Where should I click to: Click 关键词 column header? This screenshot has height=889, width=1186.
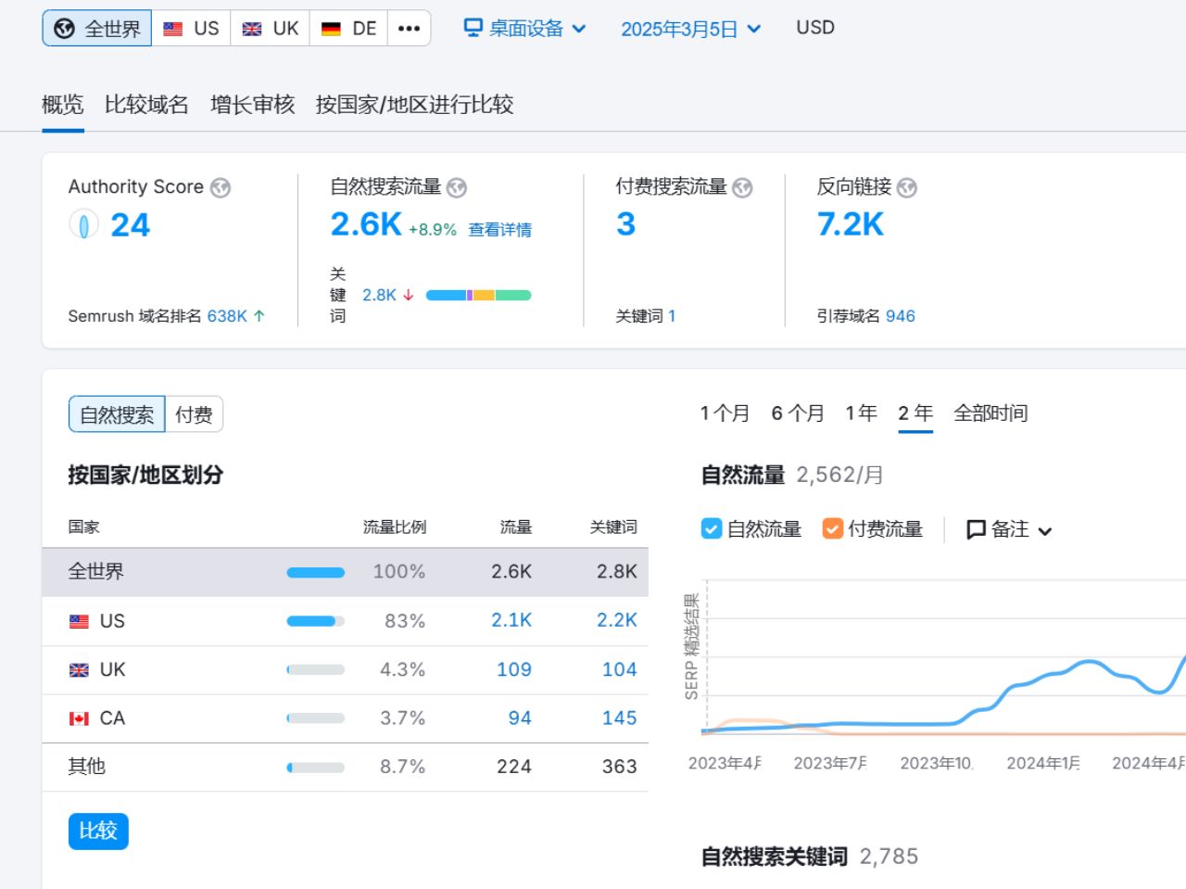(613, 527)
